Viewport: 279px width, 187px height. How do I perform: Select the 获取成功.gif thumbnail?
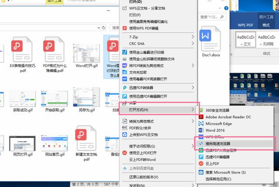click(x=22, y=98)
